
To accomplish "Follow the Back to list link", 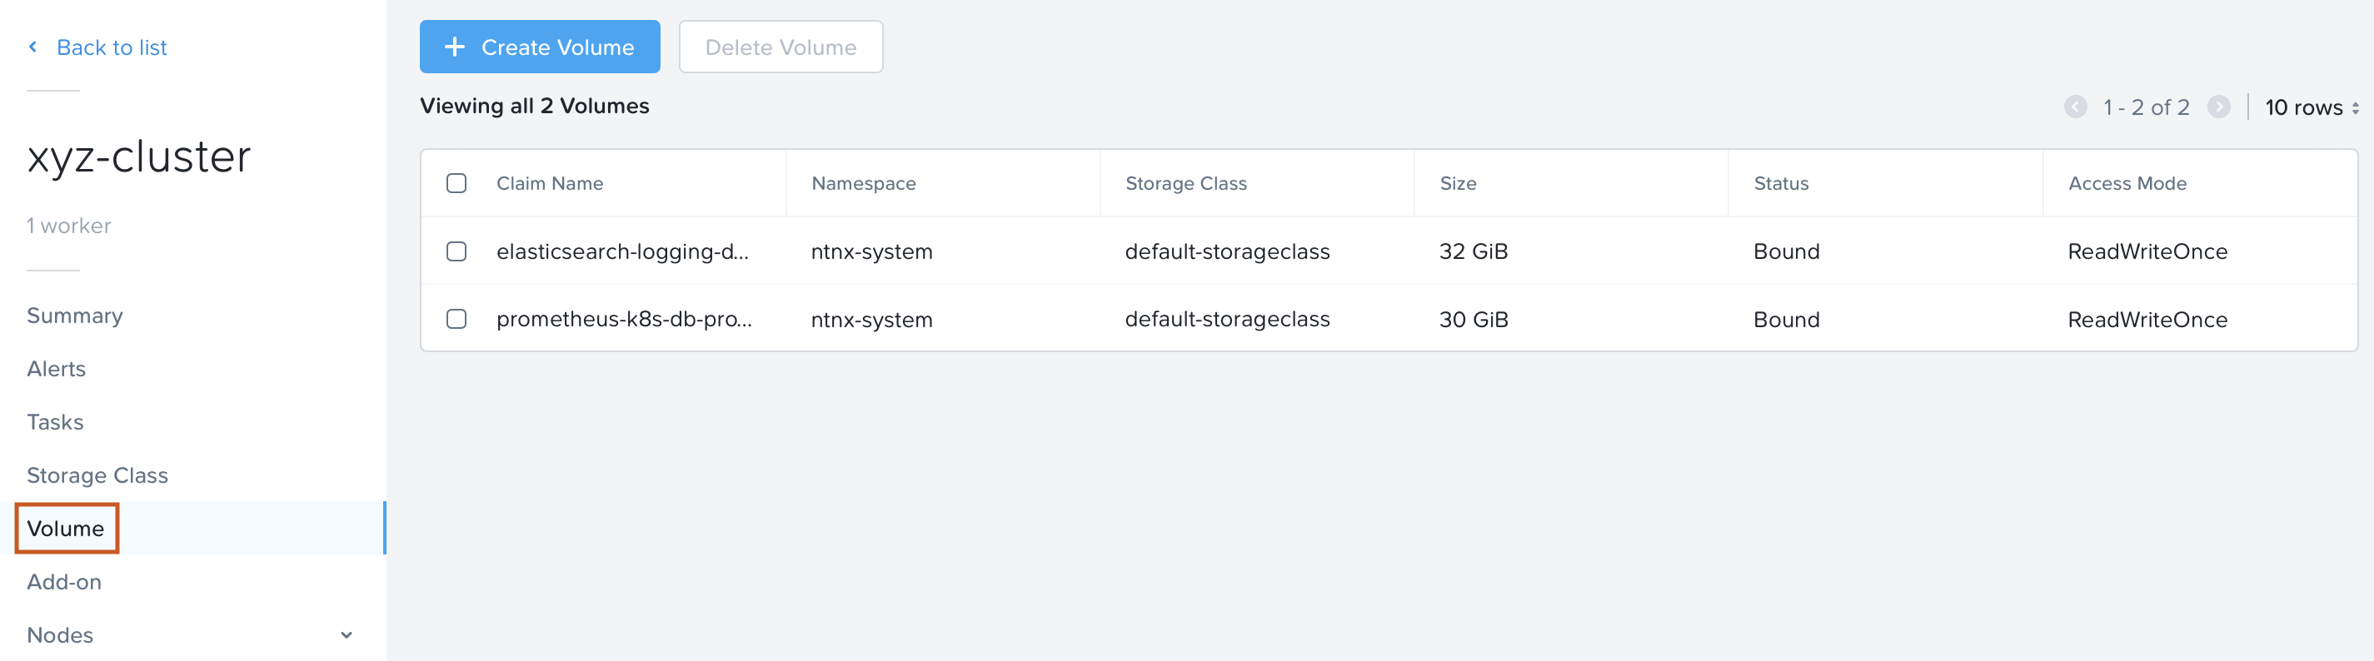I will [x=112, y=47].
